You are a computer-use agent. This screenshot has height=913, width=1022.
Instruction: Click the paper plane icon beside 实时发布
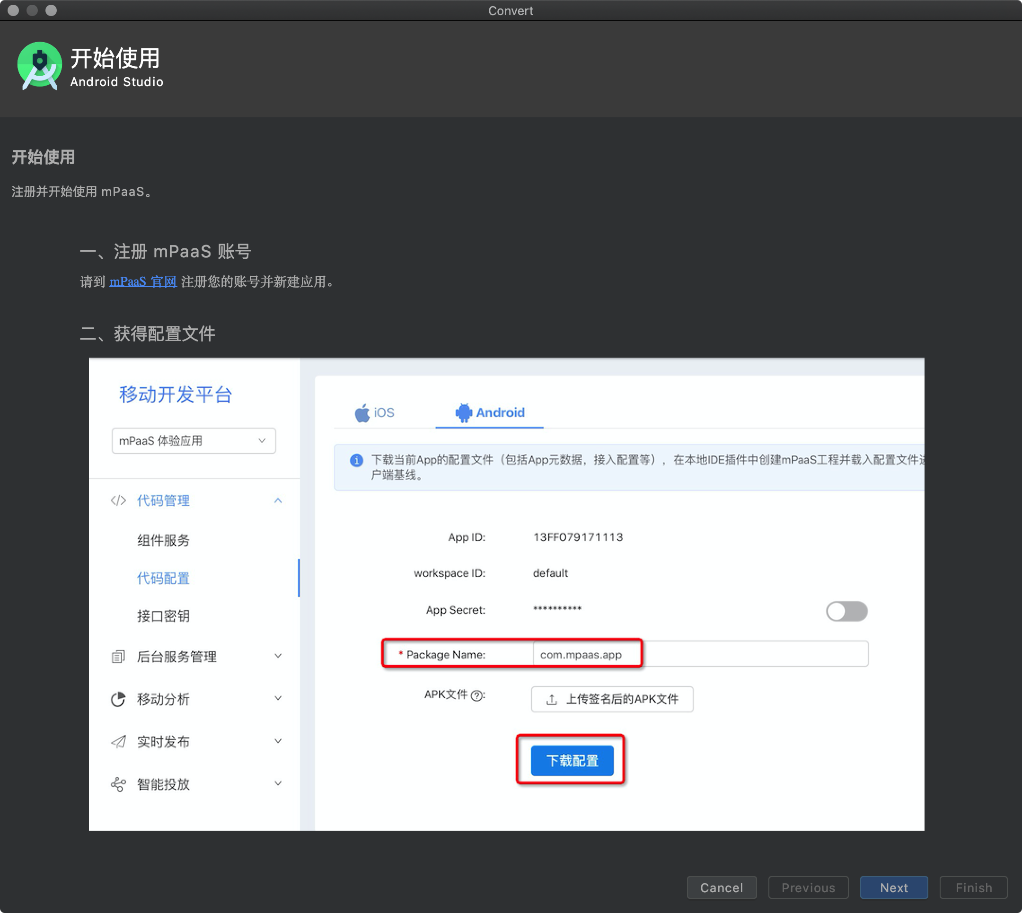tap(118, 742)
